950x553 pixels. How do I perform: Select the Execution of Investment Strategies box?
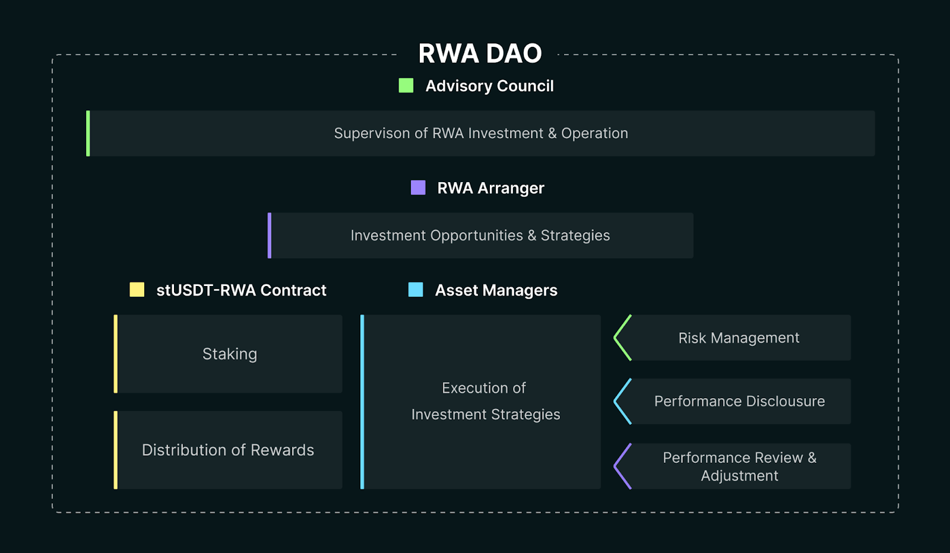click(480, 402)
